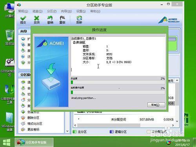
Task: Click the first wizard icon in 向导 panel
Action: 23,39
